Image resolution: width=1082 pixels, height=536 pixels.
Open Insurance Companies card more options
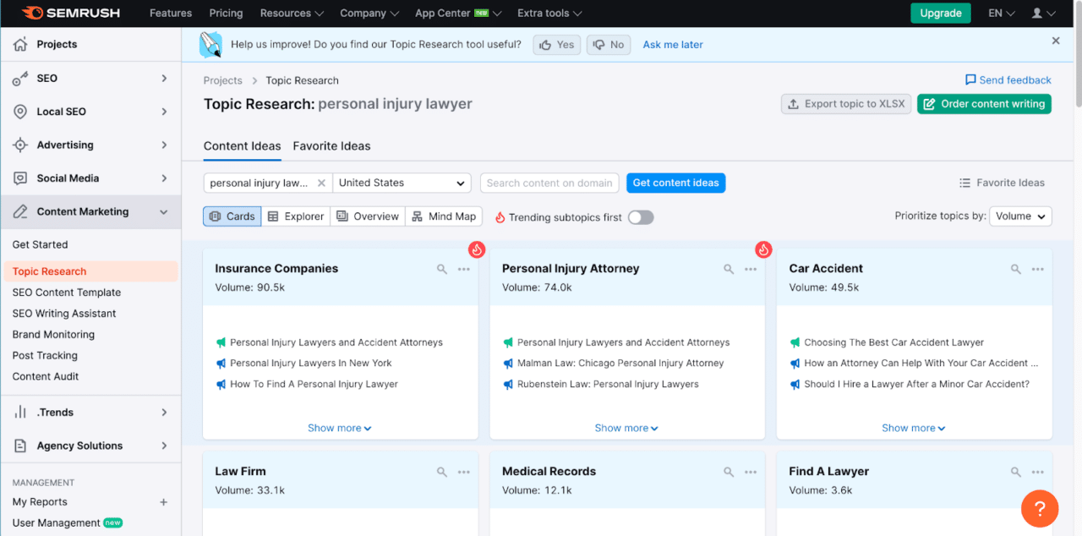tap(464, 269)
